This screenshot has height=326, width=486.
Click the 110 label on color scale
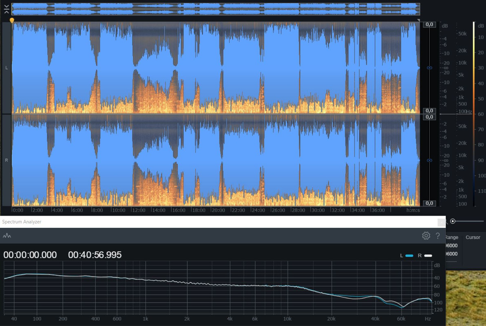[x=482, y=191]
